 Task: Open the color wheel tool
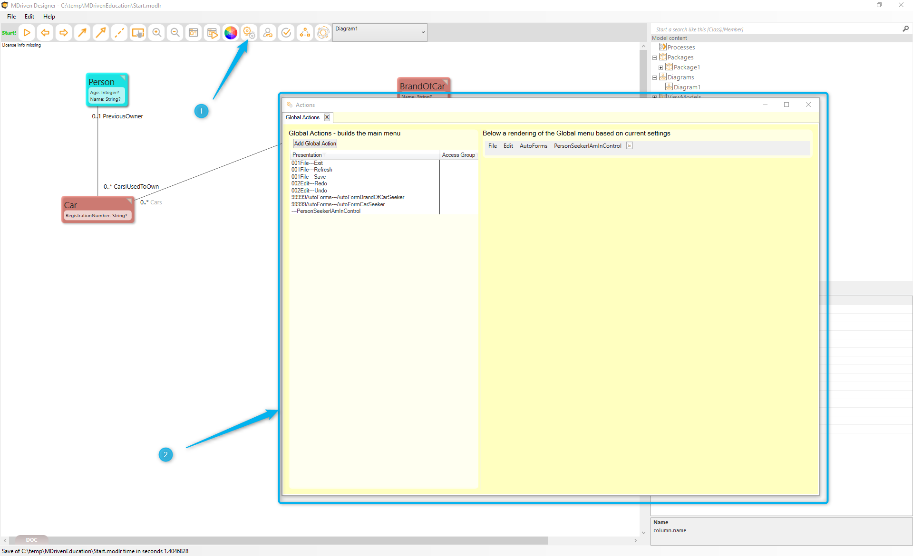click(231, 33)
